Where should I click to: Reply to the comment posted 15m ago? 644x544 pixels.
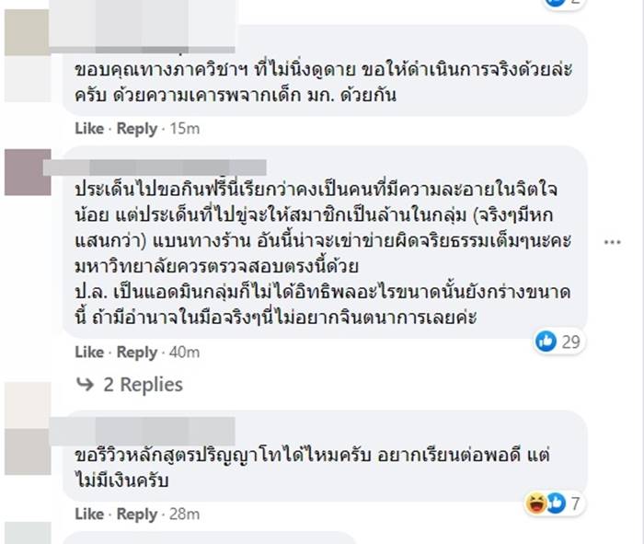(136, 129)
